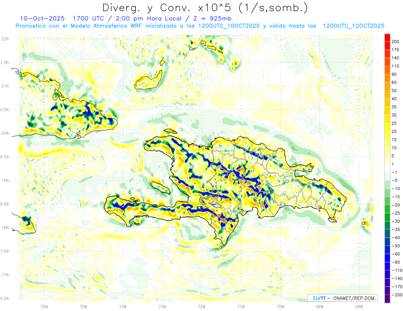Click the '9.5N' latitude label
The width and height of the screenshot is (403, 311).
[x=4, y=157]
